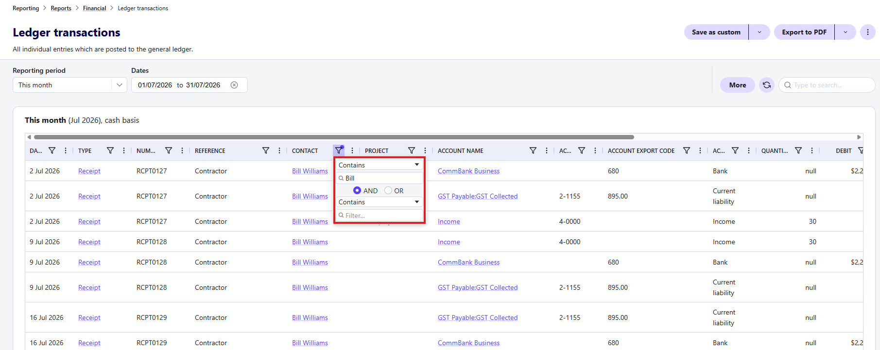Filter the account number column showing 2-1155
This screenshot has height=350, width=880.
click(x=582, y=150)
